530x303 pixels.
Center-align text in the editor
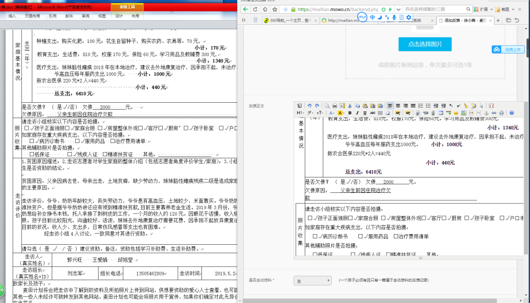(398, 106)
